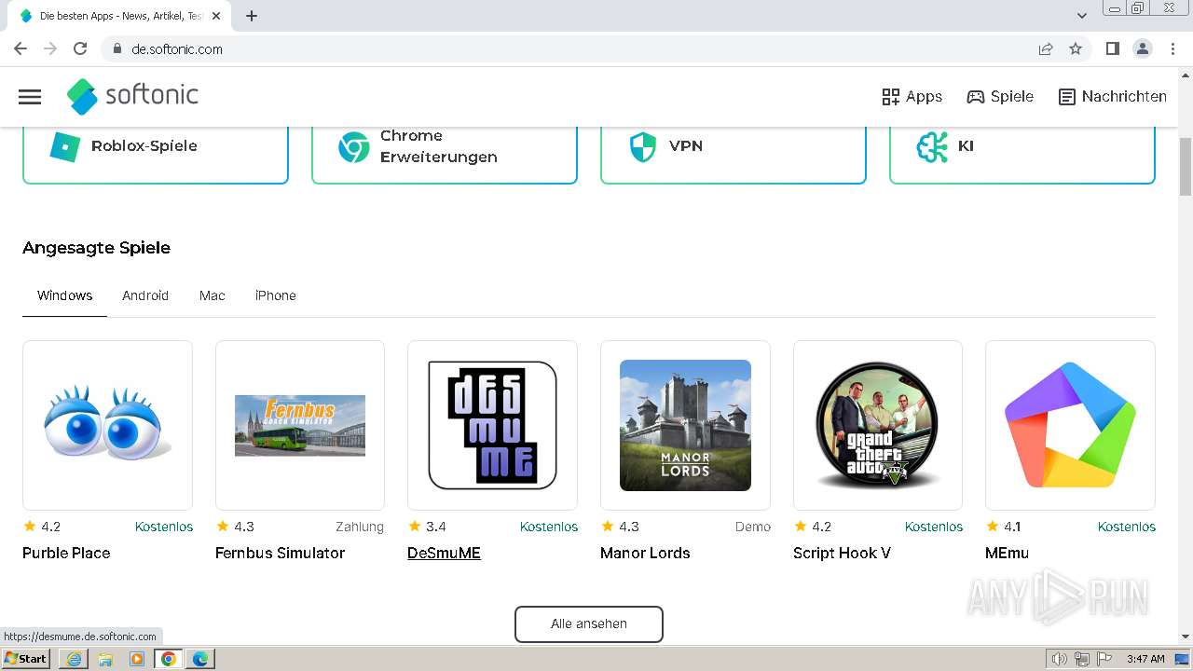Switch to the Mac tab

pyautogui.click(x=213, y=295)
